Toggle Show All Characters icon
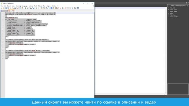Viewport: 189px width, 106px height. pos(49,8)
